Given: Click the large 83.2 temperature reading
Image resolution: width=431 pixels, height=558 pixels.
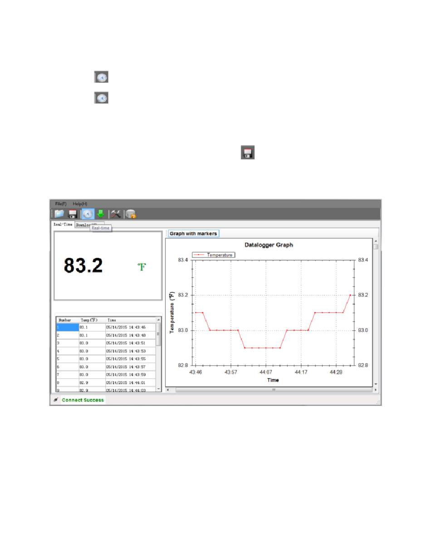Looking at the screenshot, I should point(83,266).
